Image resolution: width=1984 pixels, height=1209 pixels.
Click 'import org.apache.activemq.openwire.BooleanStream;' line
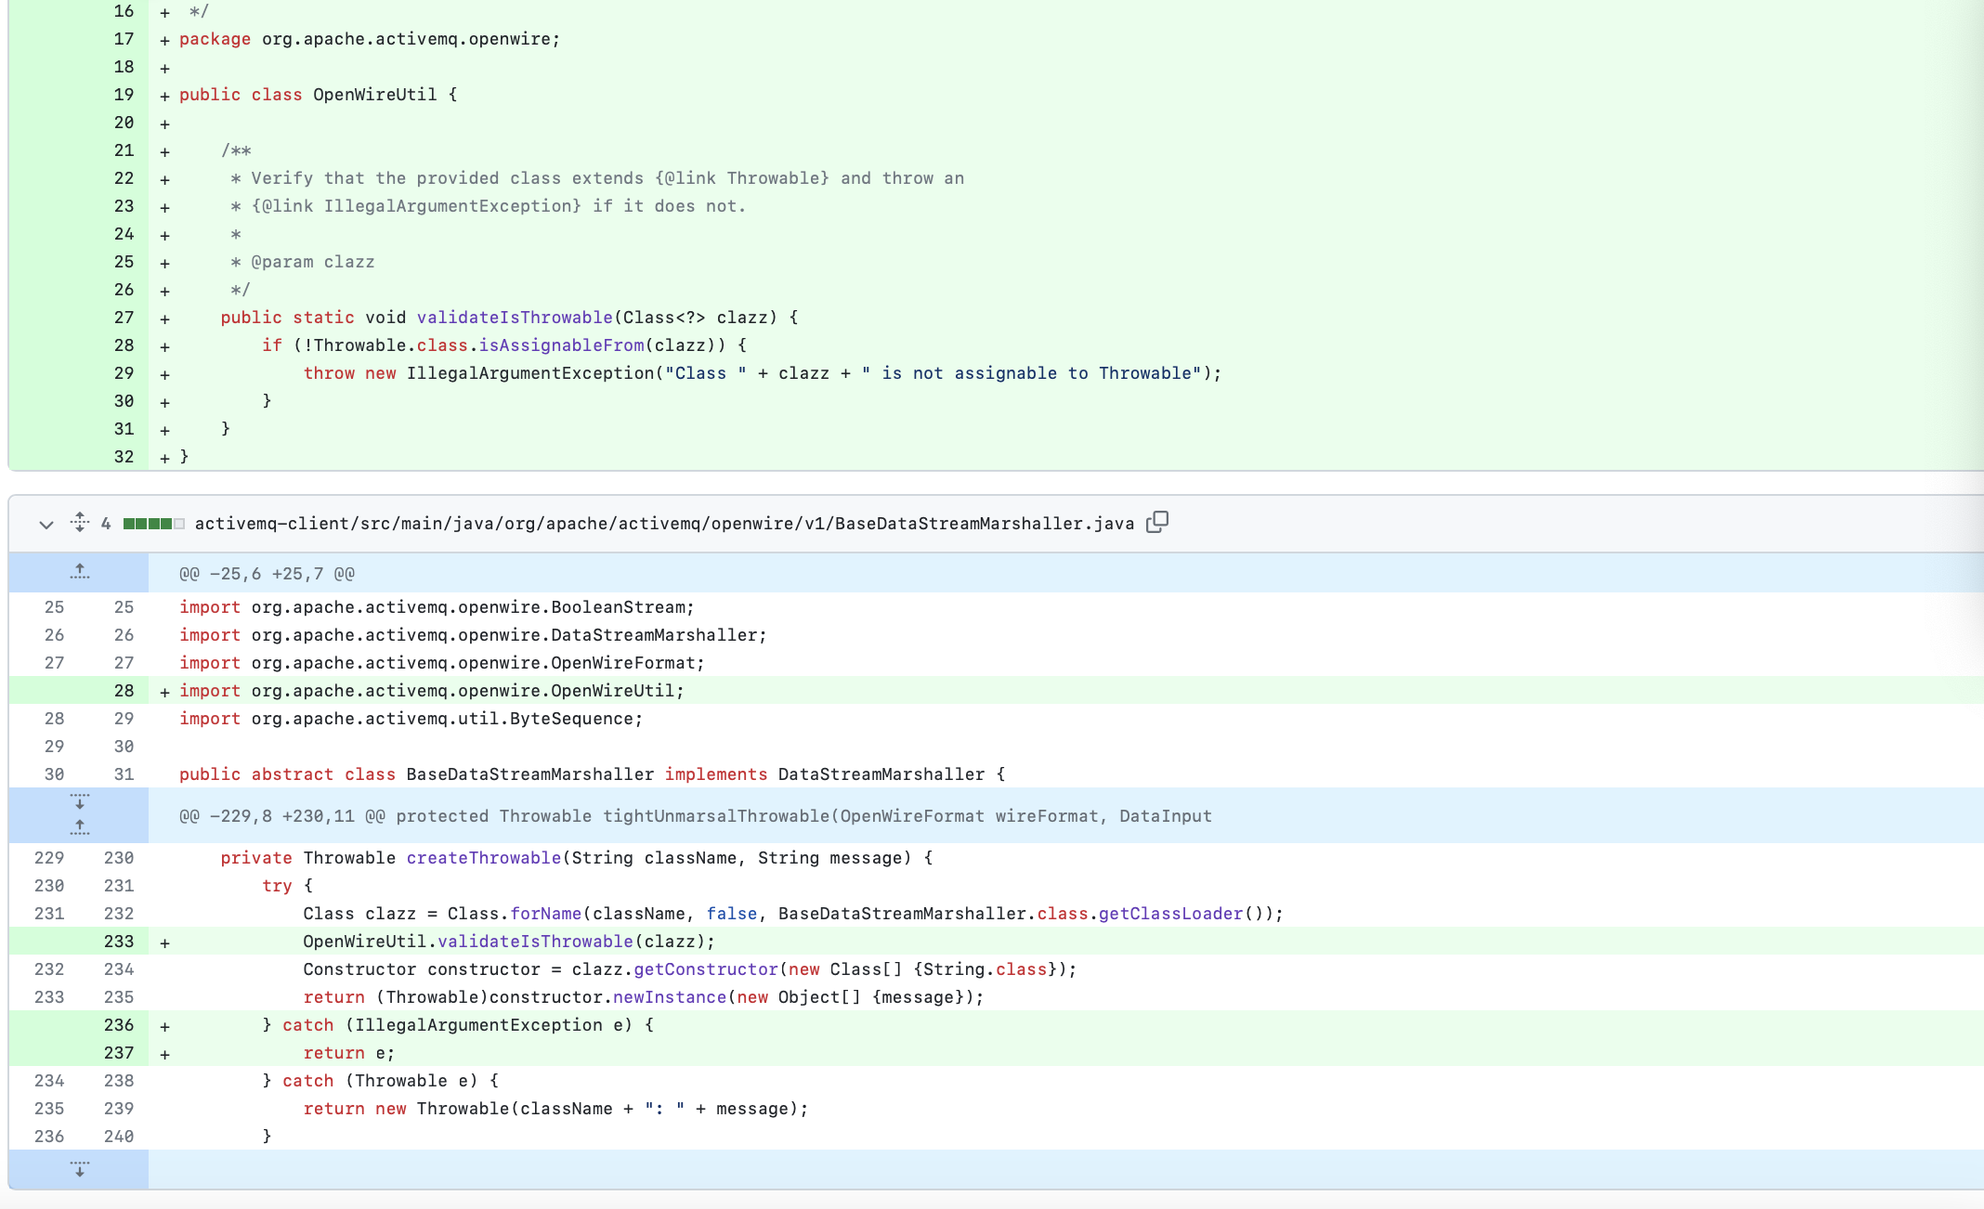click(x=437, y=607)
